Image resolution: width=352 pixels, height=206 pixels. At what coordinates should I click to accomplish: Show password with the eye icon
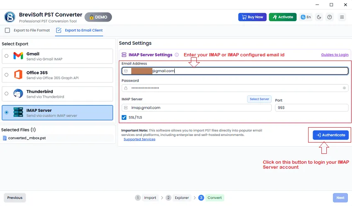344,88
